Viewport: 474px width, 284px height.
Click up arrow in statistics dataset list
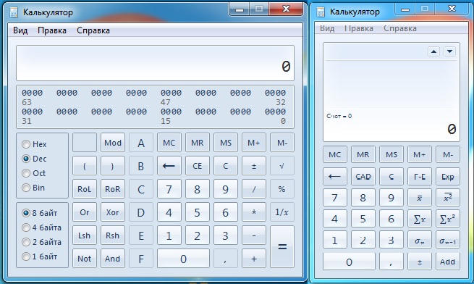coord(433,51)
